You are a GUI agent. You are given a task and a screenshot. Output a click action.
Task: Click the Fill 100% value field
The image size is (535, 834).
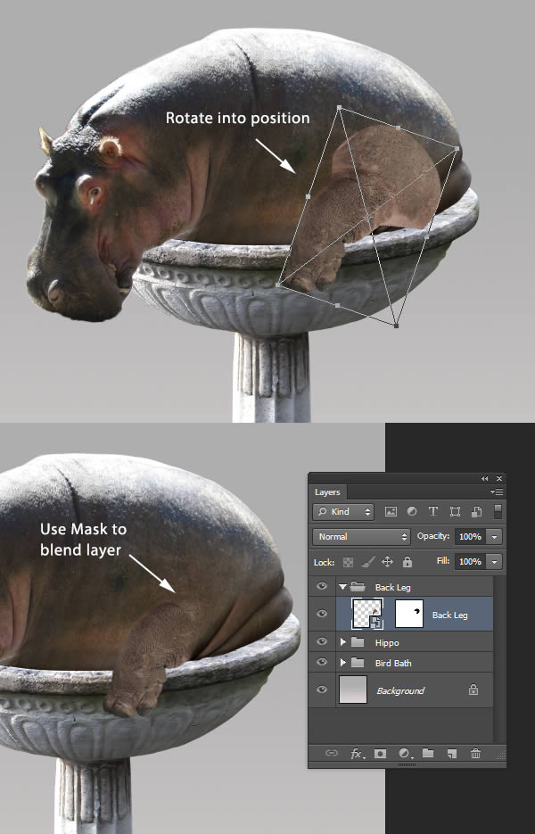pyautogui.click(x=470, y=562)
